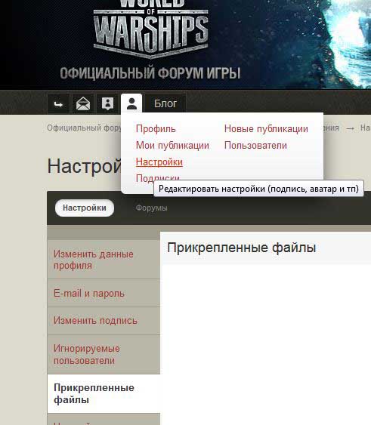The width and height of the screenshot is (371, 425).
Task: Open Подписки in the user menu
Action: coord(158,177)
